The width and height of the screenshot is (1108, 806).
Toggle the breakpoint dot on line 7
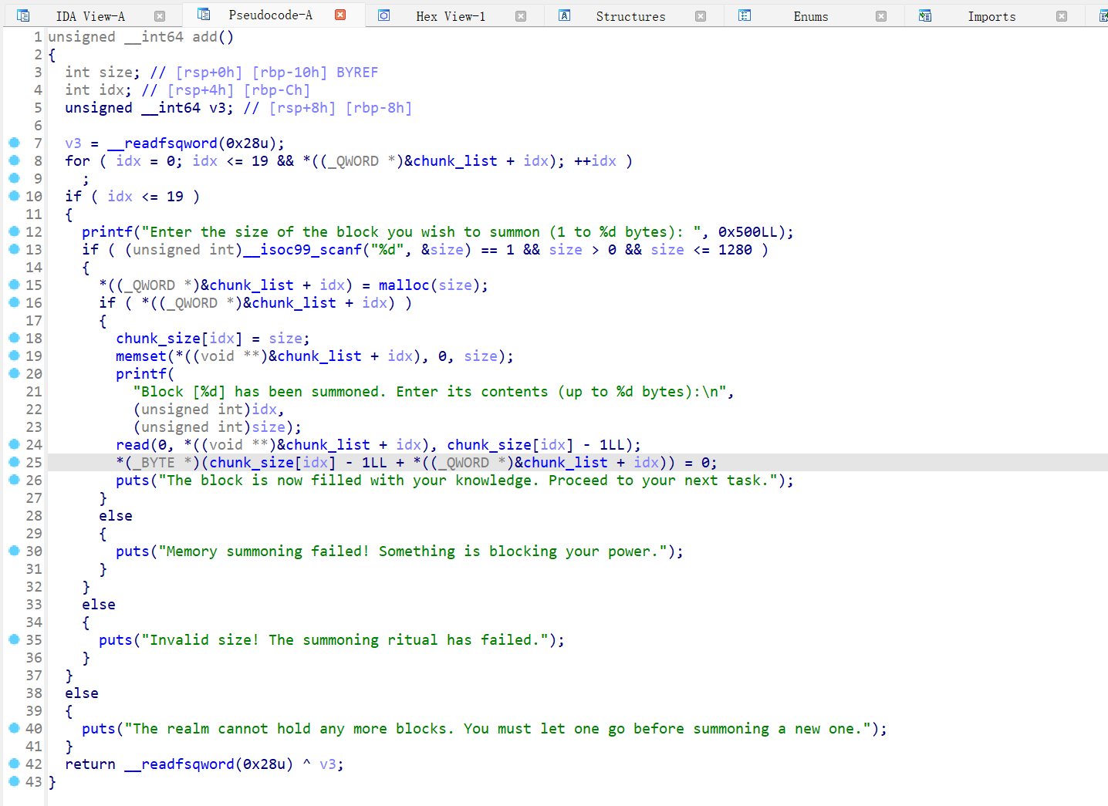(14, 143)
